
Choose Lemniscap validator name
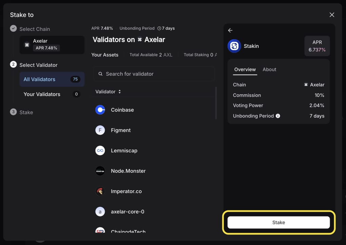(124, 150)
